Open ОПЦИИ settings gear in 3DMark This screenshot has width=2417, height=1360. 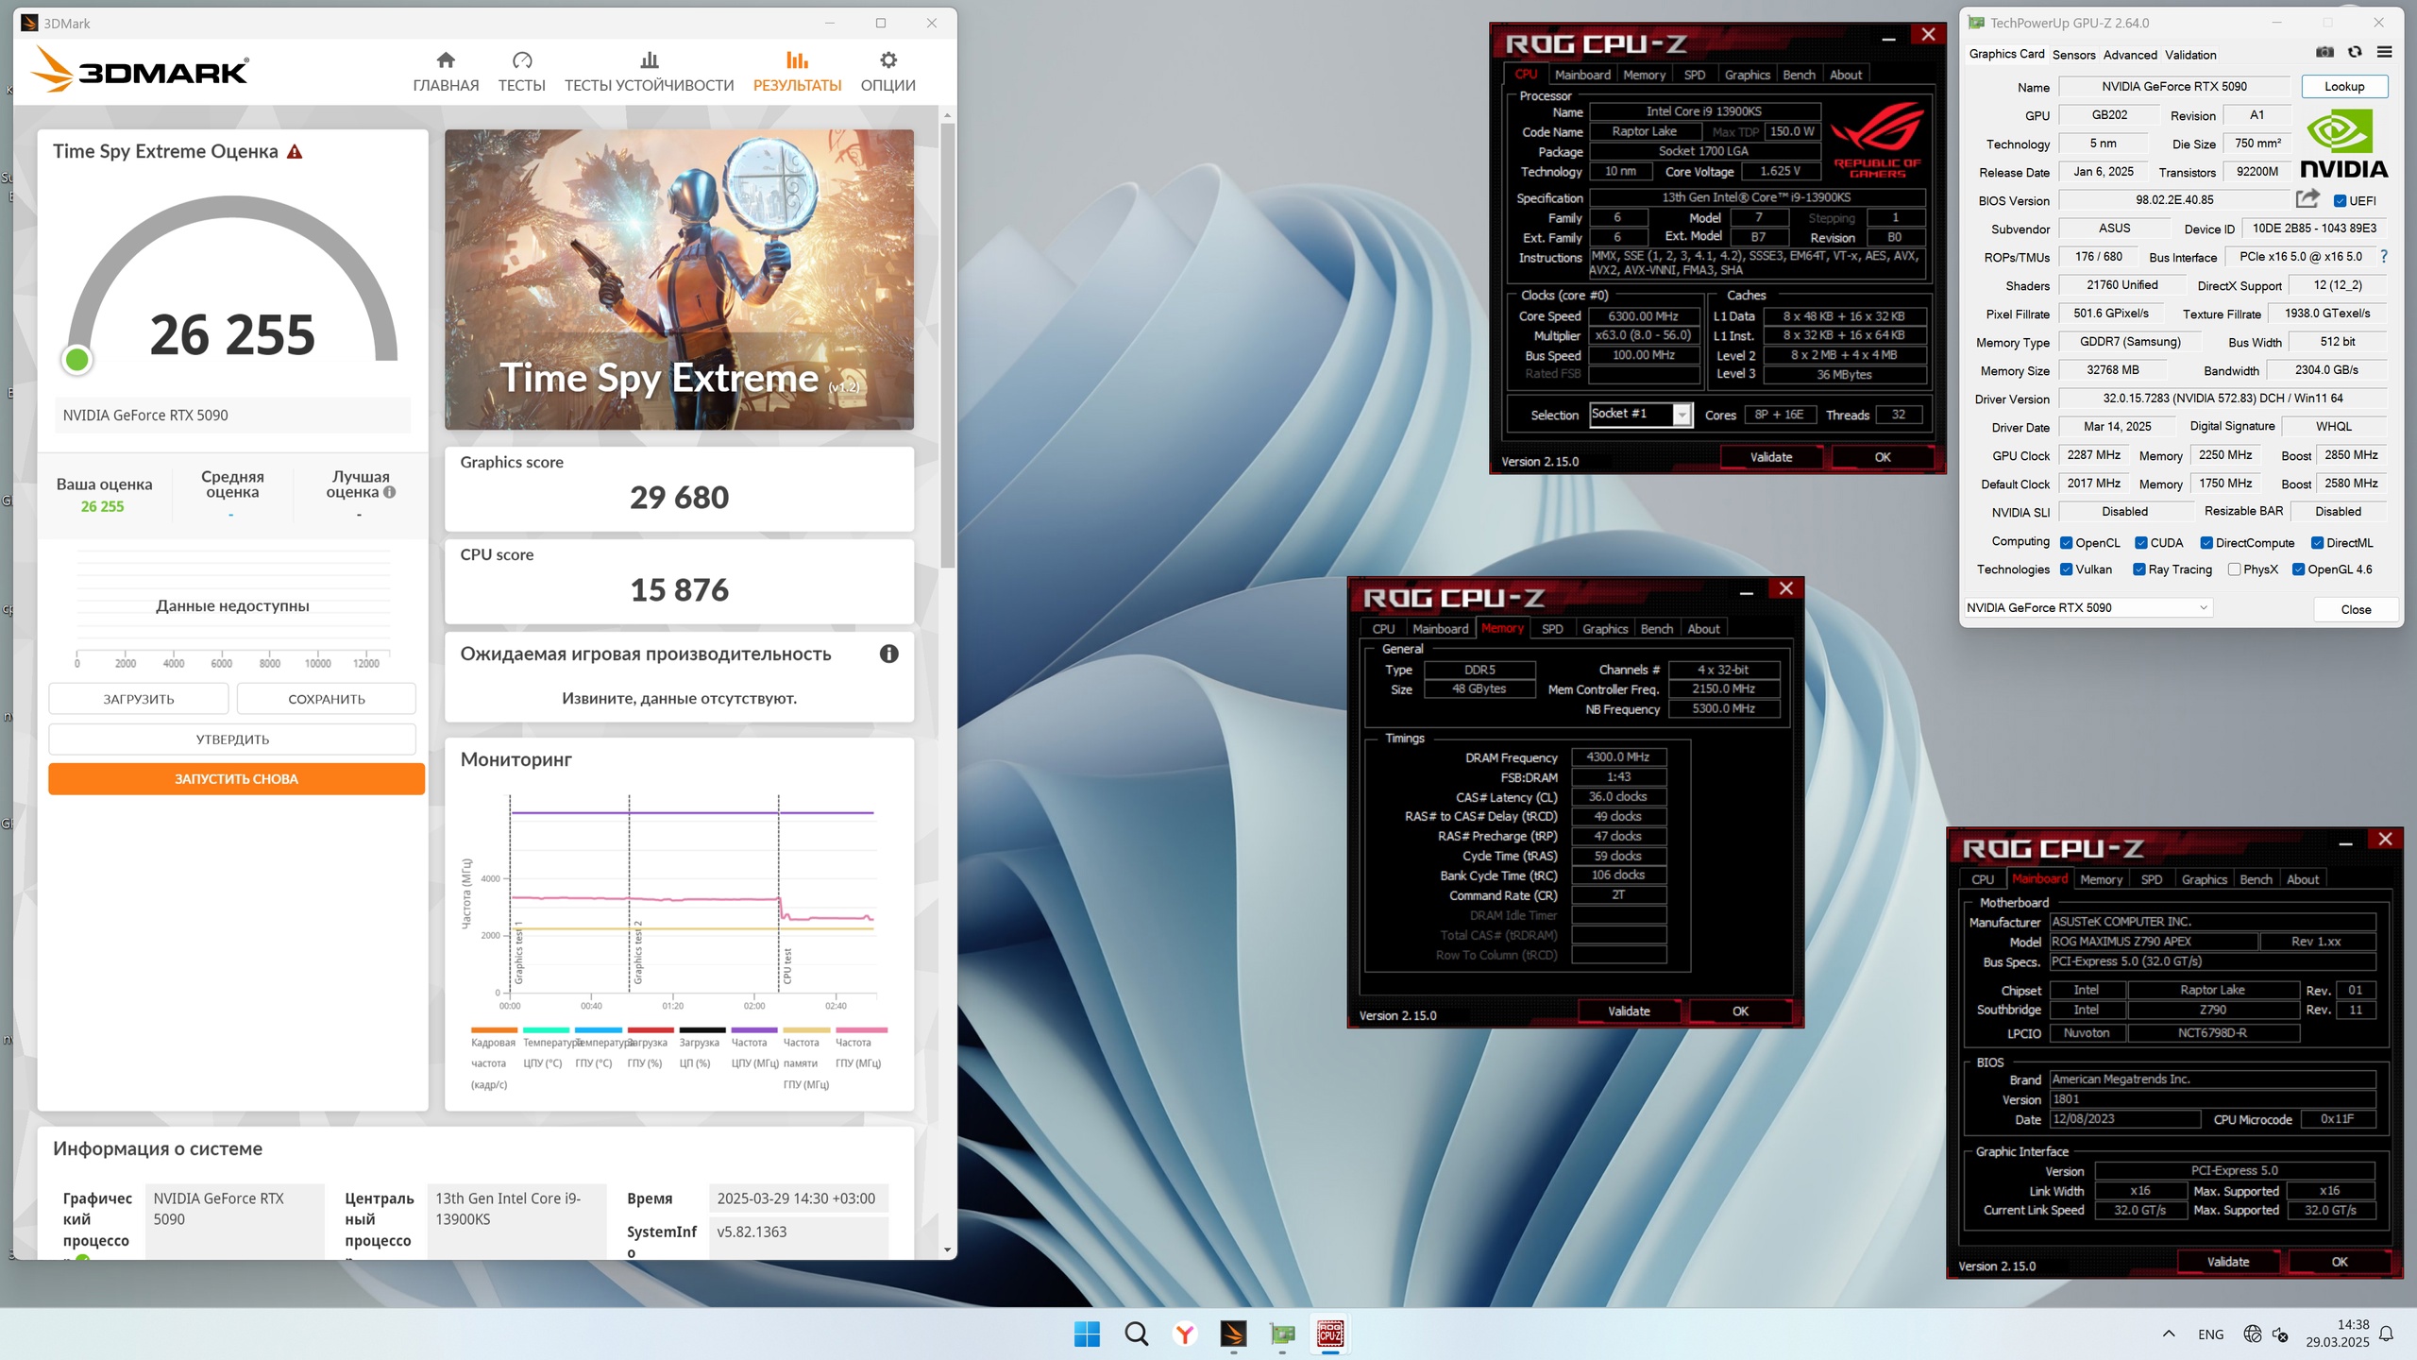[887, 60]
